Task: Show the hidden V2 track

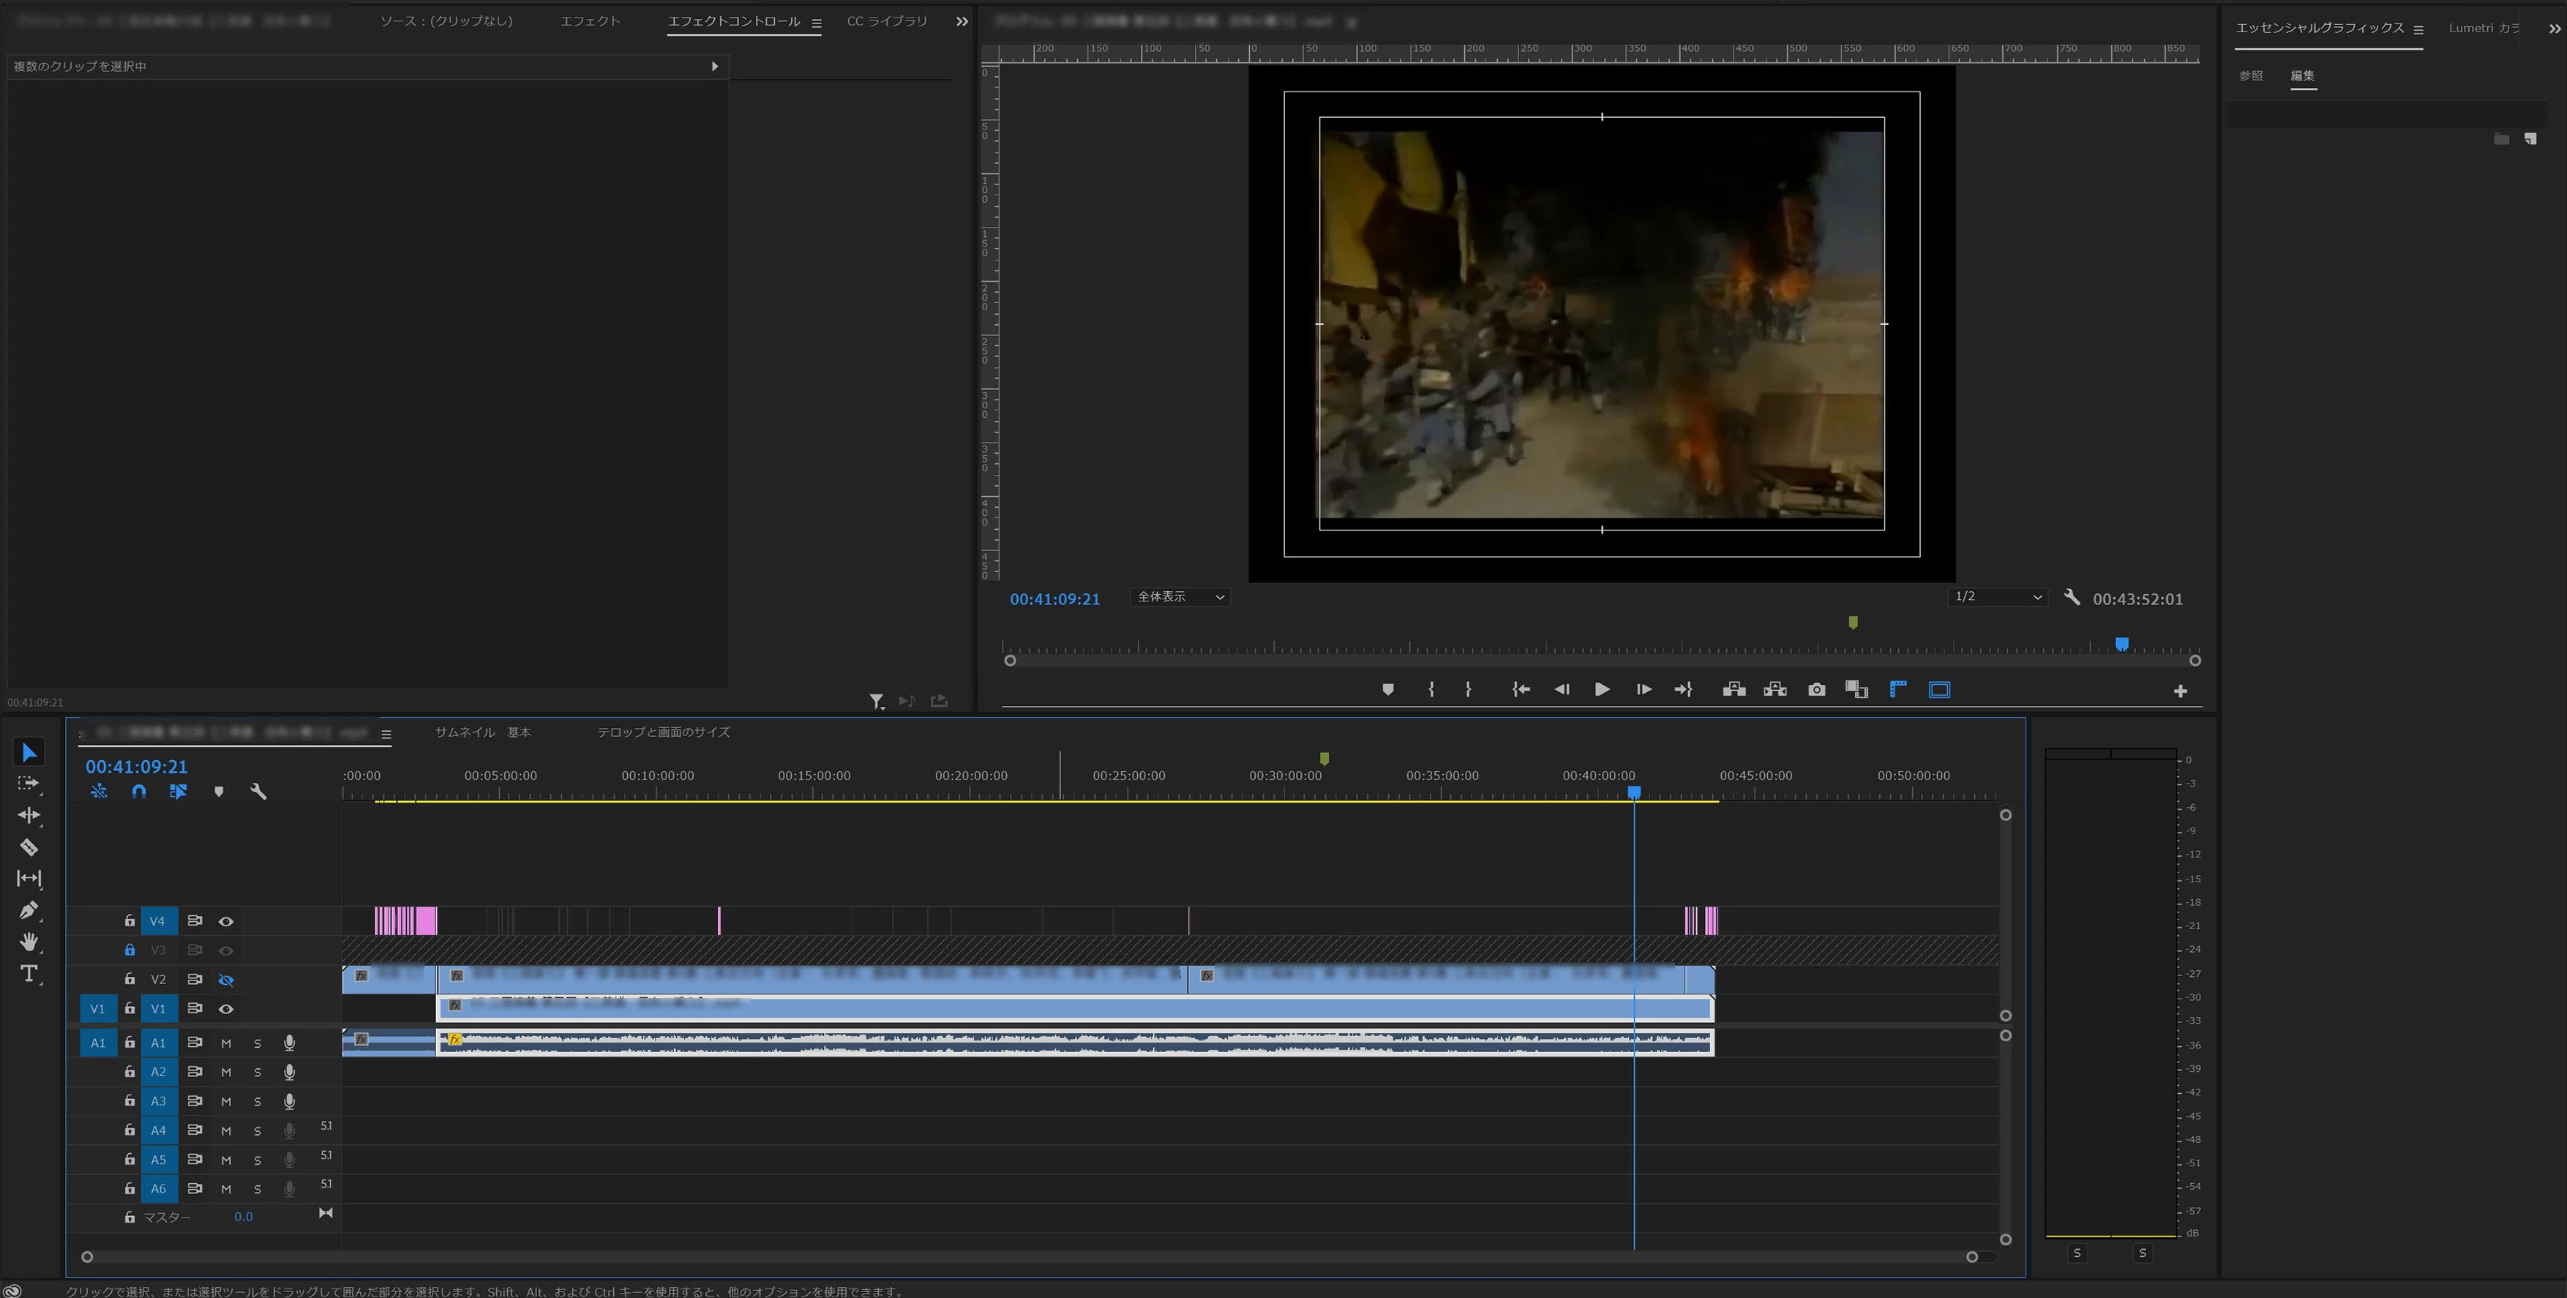Action: click(226, 980)
